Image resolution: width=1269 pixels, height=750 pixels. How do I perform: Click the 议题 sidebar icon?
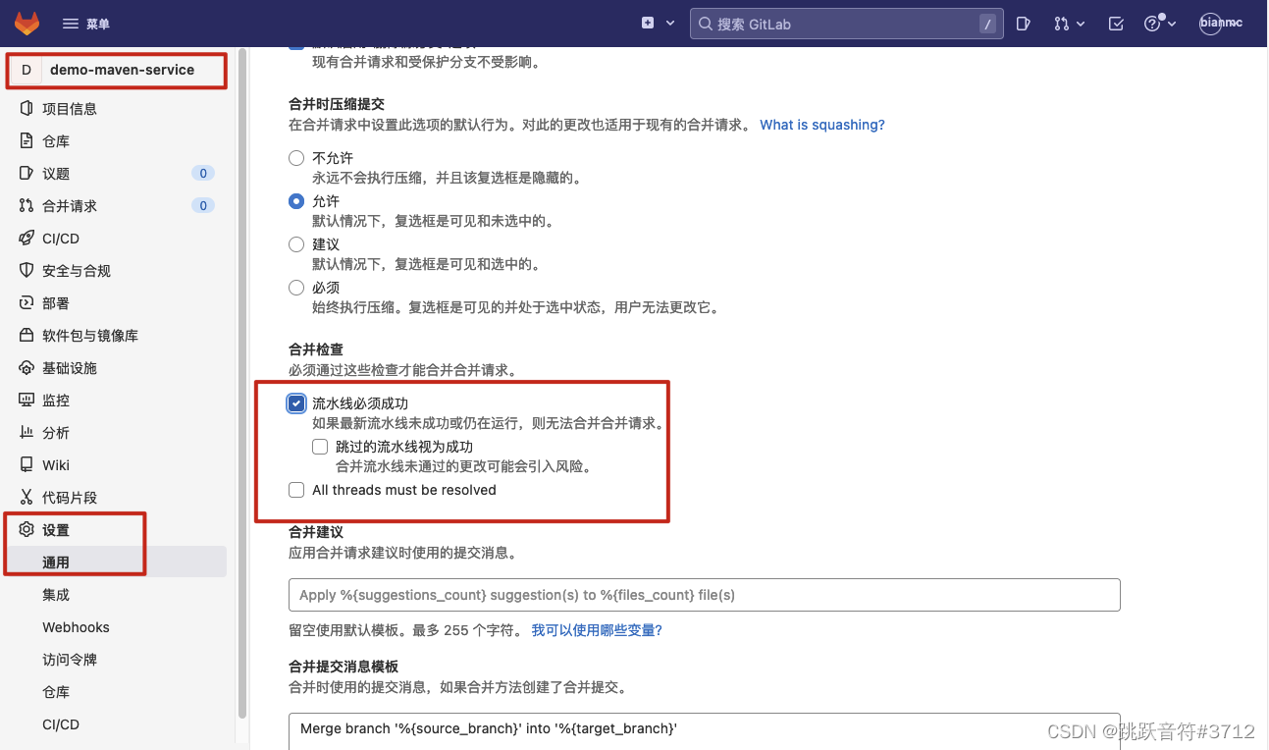coord(26,173)
